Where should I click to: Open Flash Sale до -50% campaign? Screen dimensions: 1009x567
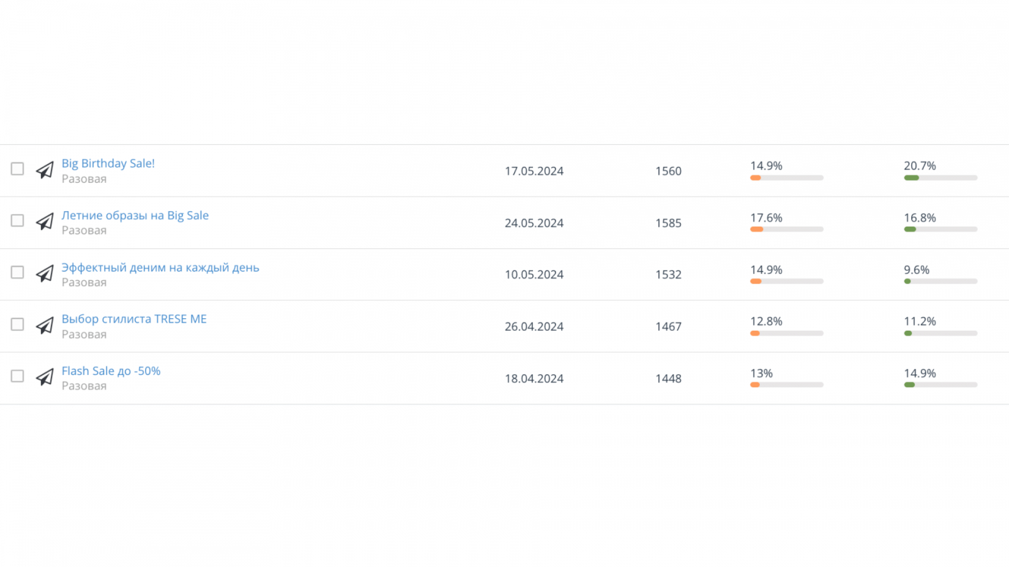111,371
